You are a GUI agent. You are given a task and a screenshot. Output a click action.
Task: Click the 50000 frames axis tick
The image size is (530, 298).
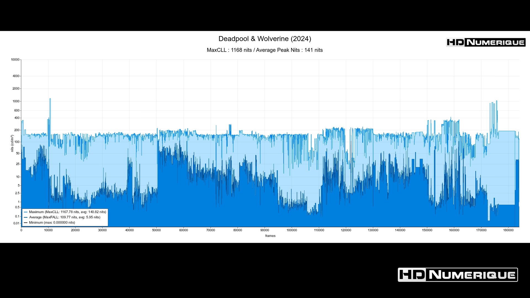point(157,230)
